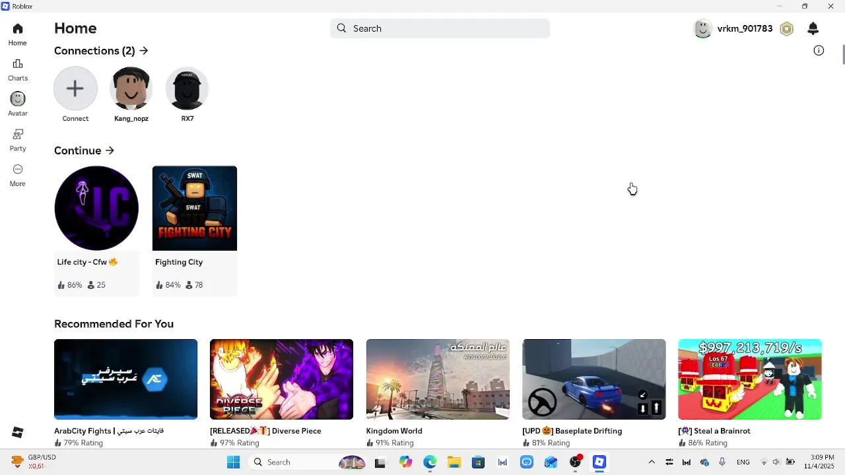The image size is (845, 475).
Task: Click the profile avatar next to vrkm_901783
Action: pyautogui.click(x=703, y=28)
